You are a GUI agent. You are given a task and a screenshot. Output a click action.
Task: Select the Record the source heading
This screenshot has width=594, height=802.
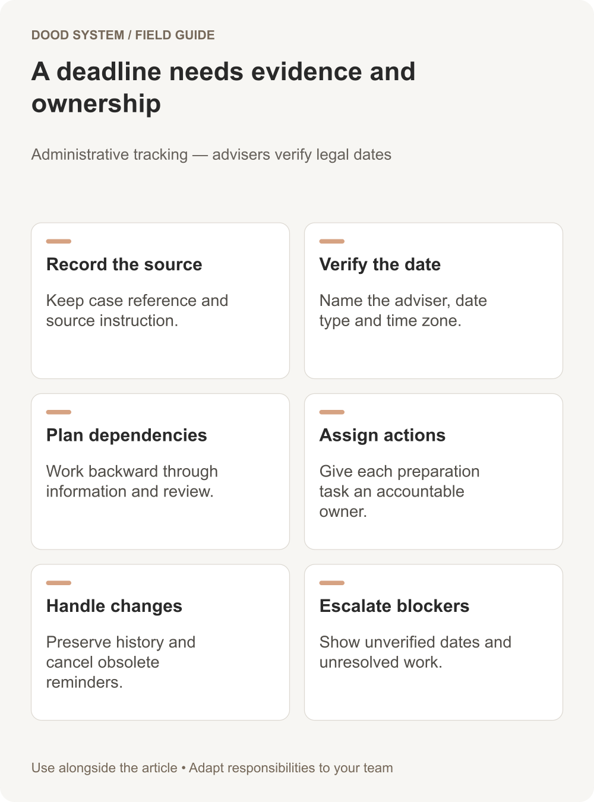[124, 264]
